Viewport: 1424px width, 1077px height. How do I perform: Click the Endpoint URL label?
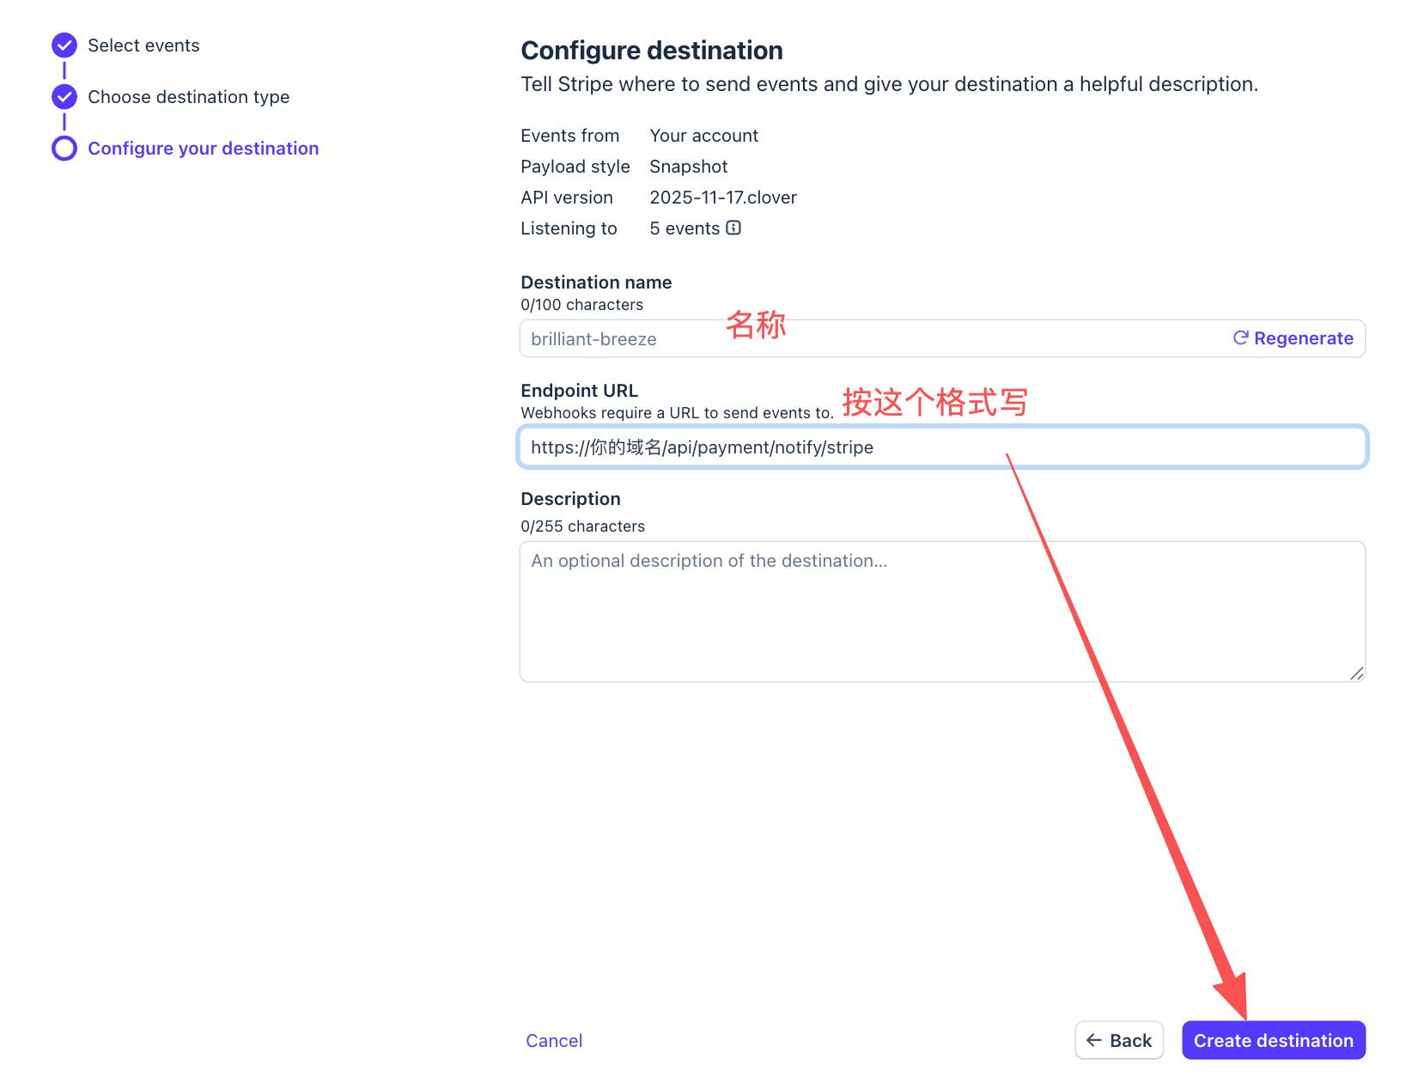[x=579, y=391]
